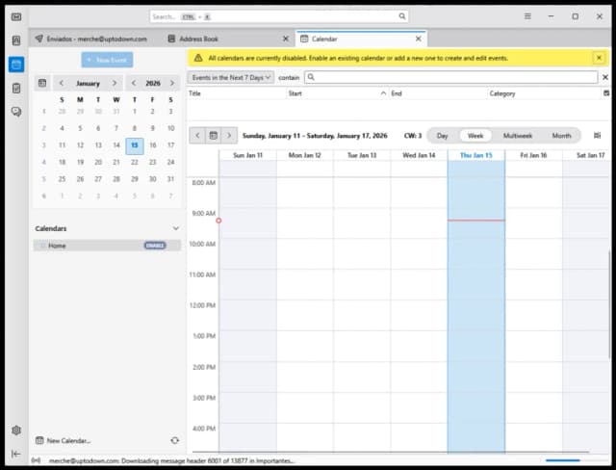Select January 1 in the mini calendar
Image resolution: width=616 pixels, height=470 pixels.
[135, 111]
